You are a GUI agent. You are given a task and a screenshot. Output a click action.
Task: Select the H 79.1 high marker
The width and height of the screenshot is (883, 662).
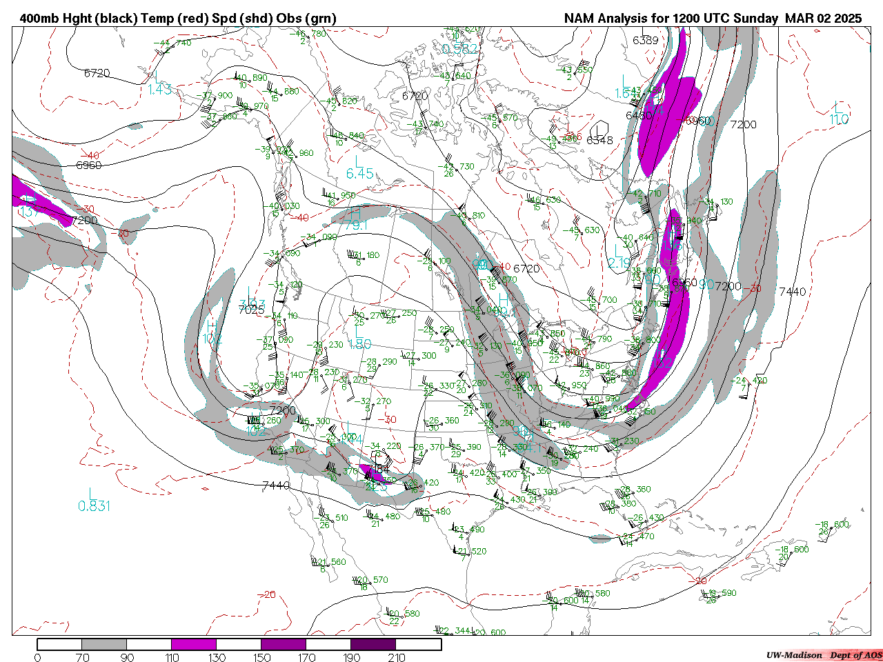[x=355, y=219]
